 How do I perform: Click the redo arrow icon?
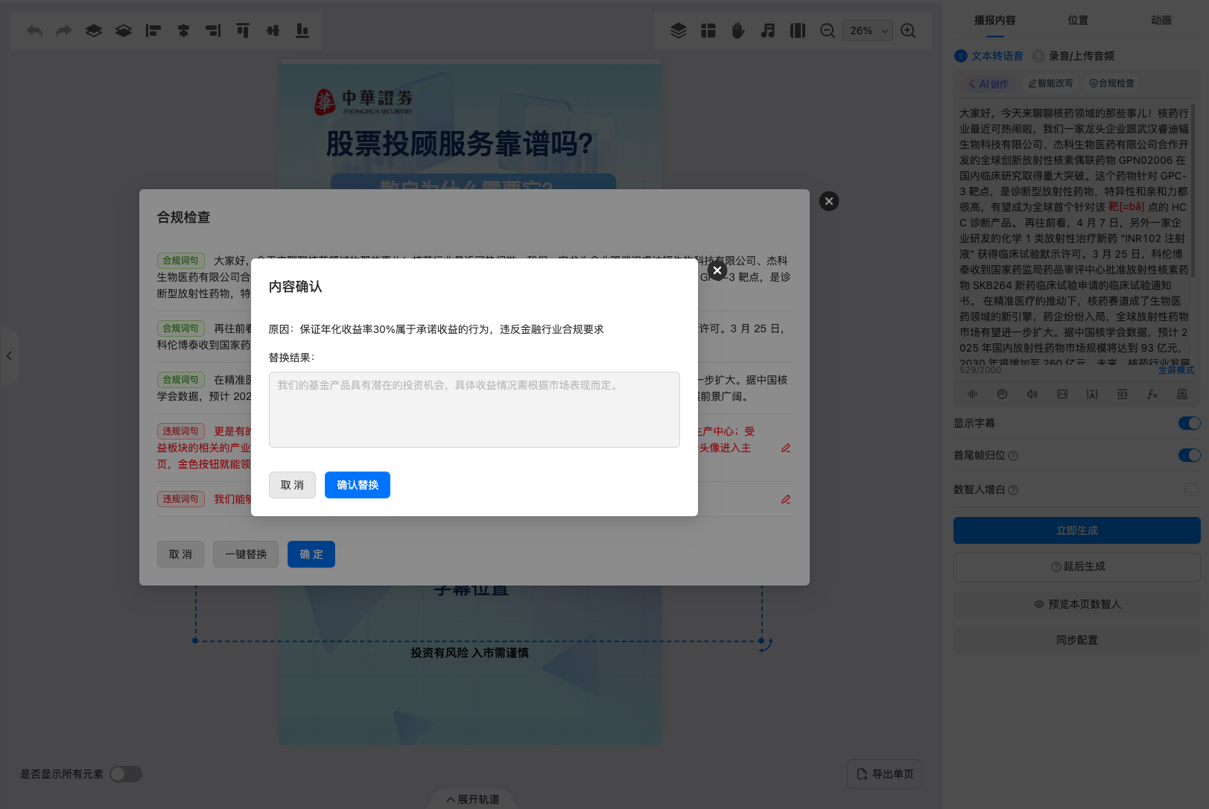[64, 31]
